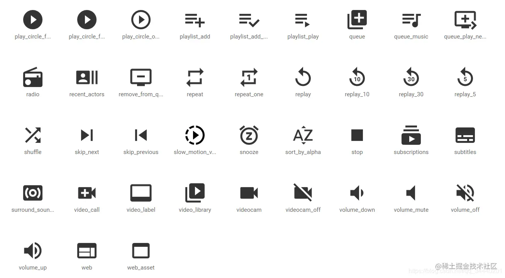
Task: Choose the volume_mute icon
Action: click(x=411, y=193)
